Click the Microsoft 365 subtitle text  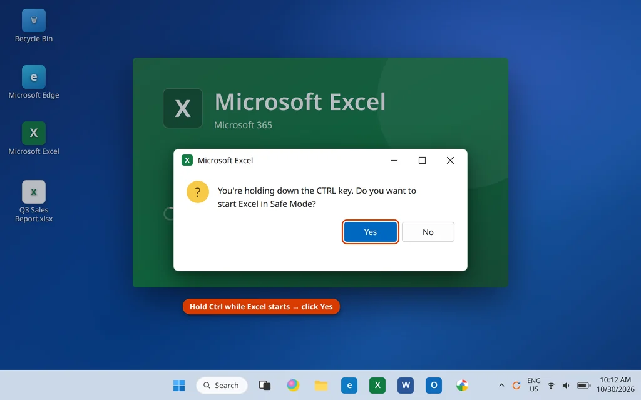(243, 125)
